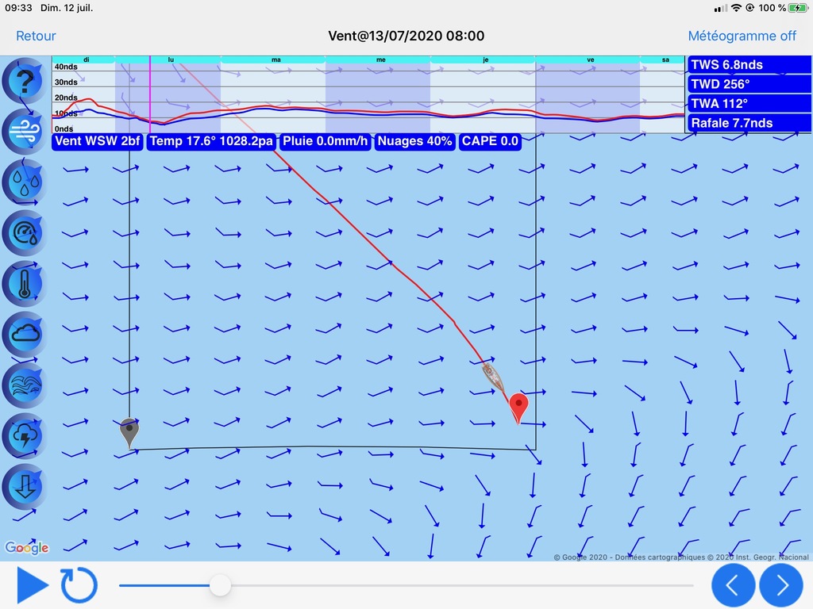This screenshot has height=609, width=813.
Task: Click the title Vent@13/07/2020 08:00
Action: click(406, 36)
